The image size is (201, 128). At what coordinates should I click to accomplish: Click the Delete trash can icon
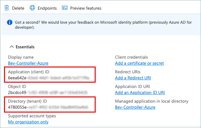pyautogui.click(x=7, y=8)
